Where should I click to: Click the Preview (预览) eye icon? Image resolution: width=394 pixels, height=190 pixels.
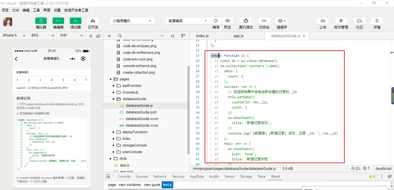(227, 21)
